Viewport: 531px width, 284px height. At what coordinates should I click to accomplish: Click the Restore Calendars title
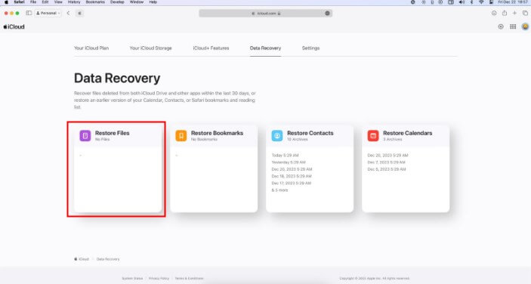pyautogui.click(x=407, y=133)
